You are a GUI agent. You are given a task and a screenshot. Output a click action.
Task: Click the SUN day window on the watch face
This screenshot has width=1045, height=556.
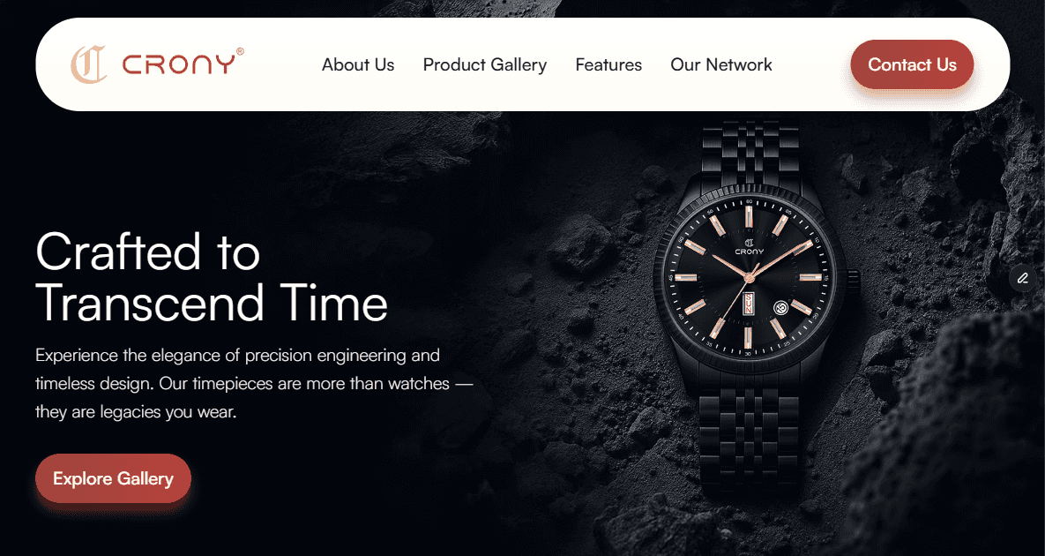click(749, 303)
